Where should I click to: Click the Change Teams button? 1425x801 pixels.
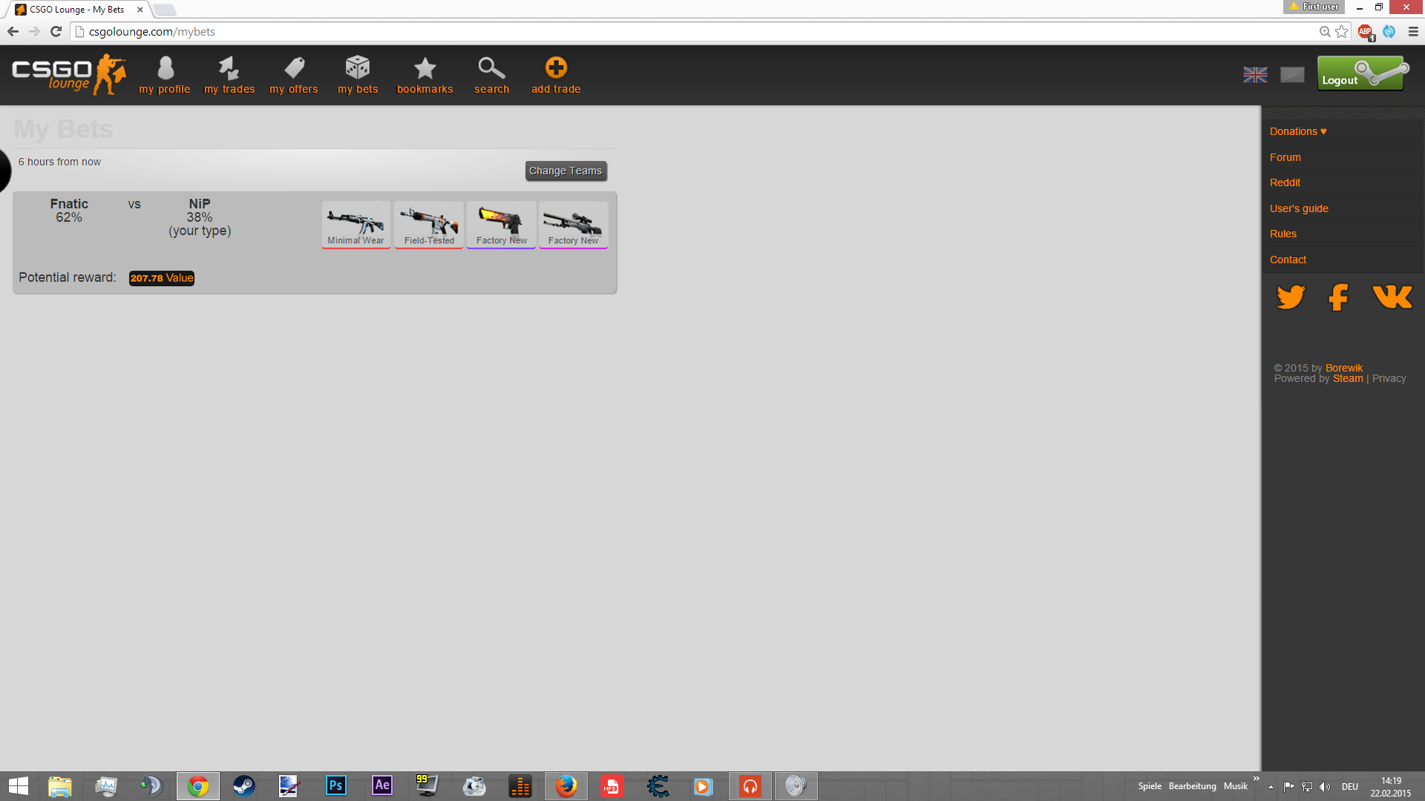point(566,171)
